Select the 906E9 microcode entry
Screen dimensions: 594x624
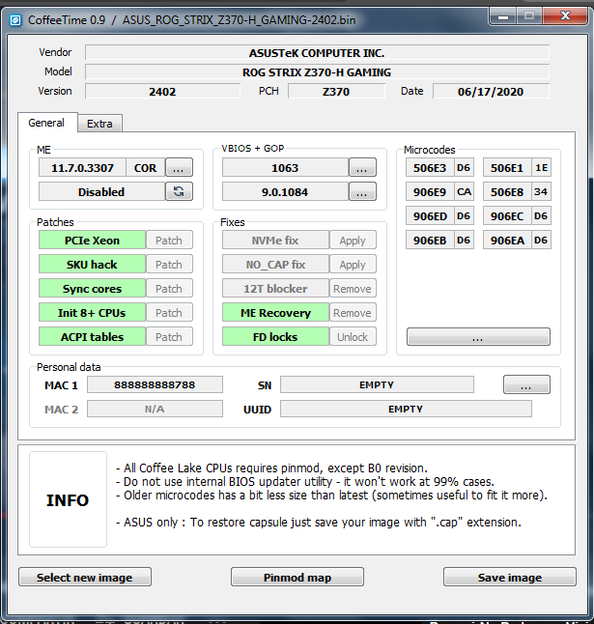tap(429, 191)
